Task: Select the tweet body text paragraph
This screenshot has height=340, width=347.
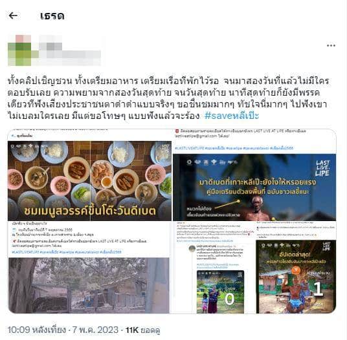Action: tap(168, 98)
